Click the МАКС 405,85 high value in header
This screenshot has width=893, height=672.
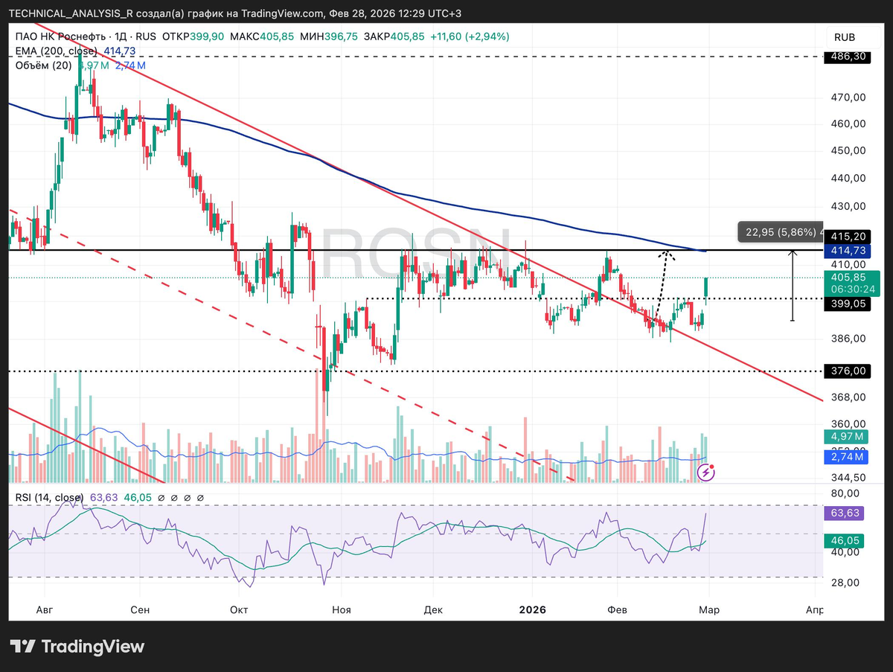[x=263, y=36]
